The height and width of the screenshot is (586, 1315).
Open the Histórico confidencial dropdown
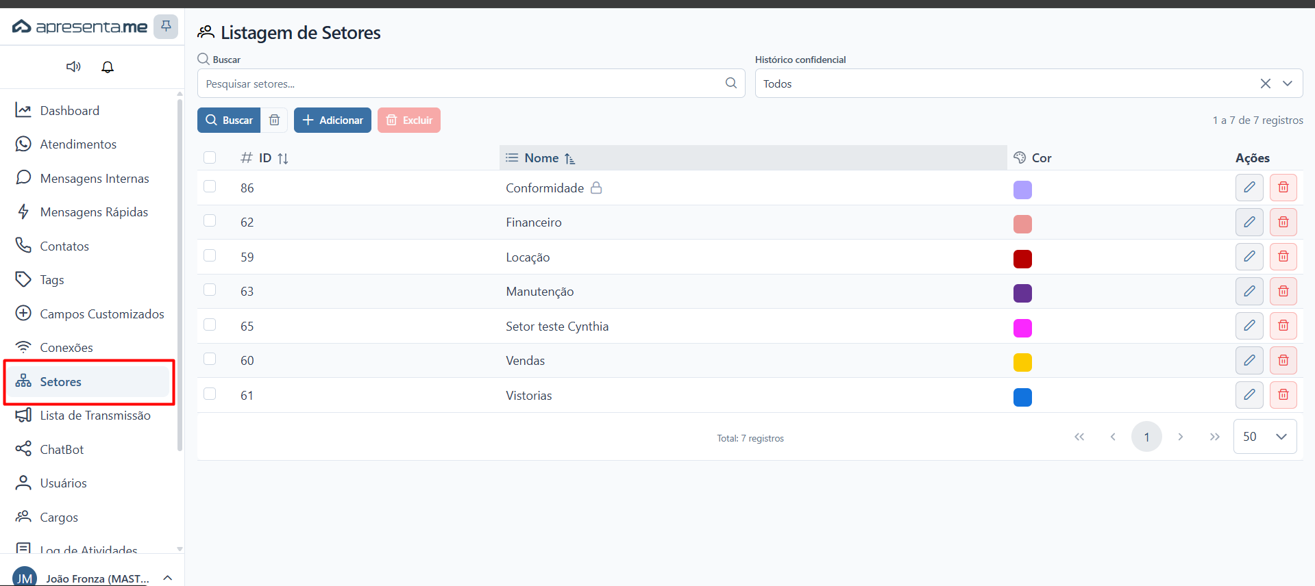click(x=1288, y=84)
